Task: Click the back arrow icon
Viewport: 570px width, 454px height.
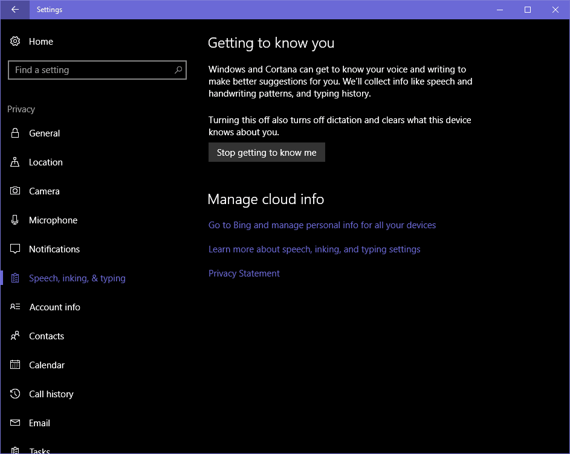Action: click(15, 10)
